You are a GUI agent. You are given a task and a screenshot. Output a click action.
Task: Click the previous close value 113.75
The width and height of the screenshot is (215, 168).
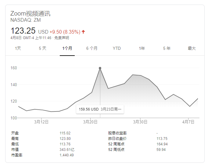pyautogui.click(x=162, y=139)
